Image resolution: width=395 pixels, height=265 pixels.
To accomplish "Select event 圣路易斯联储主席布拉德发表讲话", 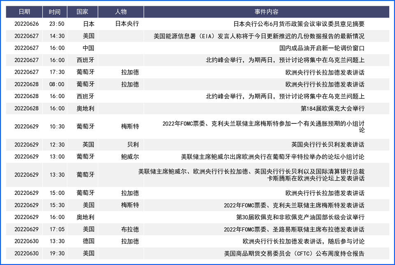I will [x=294, y=229].
